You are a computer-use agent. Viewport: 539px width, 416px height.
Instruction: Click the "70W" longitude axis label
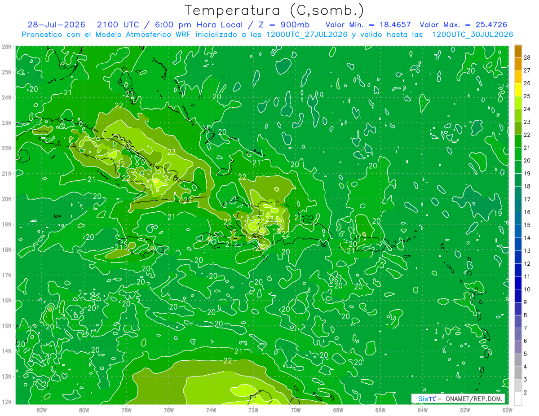coord(296,410)
